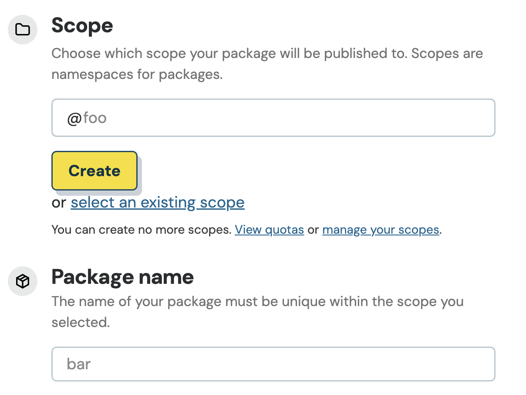Click the Package name heading
Screen dimensions: 526x395
click(122, 277)
